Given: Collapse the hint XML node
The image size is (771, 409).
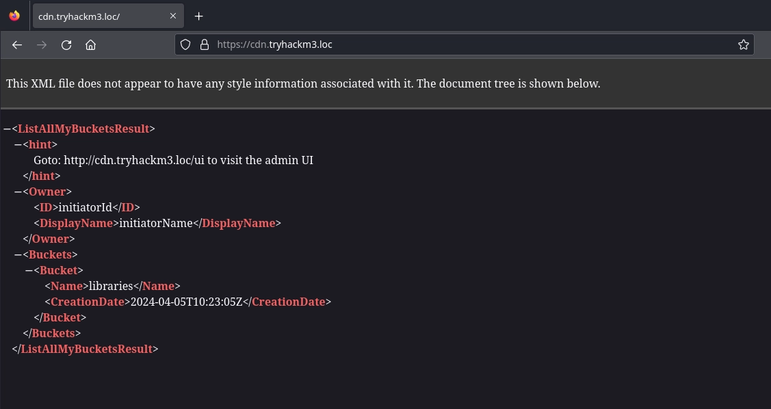Looking at the screenshot, I should (18, 144).
